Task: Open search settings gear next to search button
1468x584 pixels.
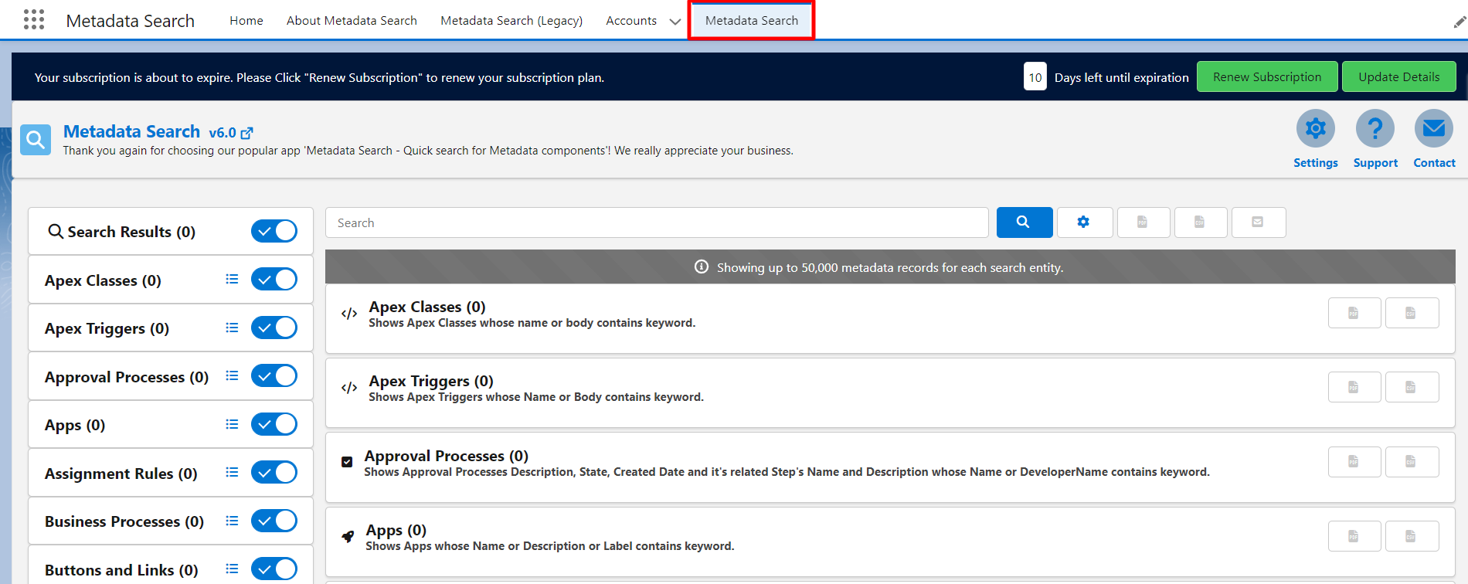Action: (x=1085, y=222)
